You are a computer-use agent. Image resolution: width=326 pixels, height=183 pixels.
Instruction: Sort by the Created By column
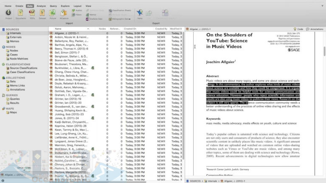click(161, 29)
